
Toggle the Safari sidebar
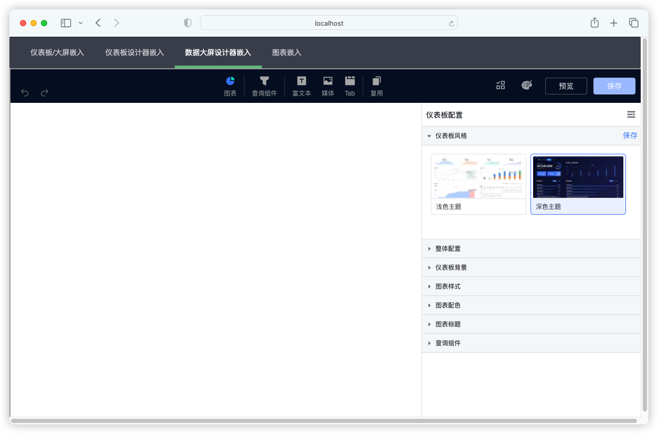[66, 23]
